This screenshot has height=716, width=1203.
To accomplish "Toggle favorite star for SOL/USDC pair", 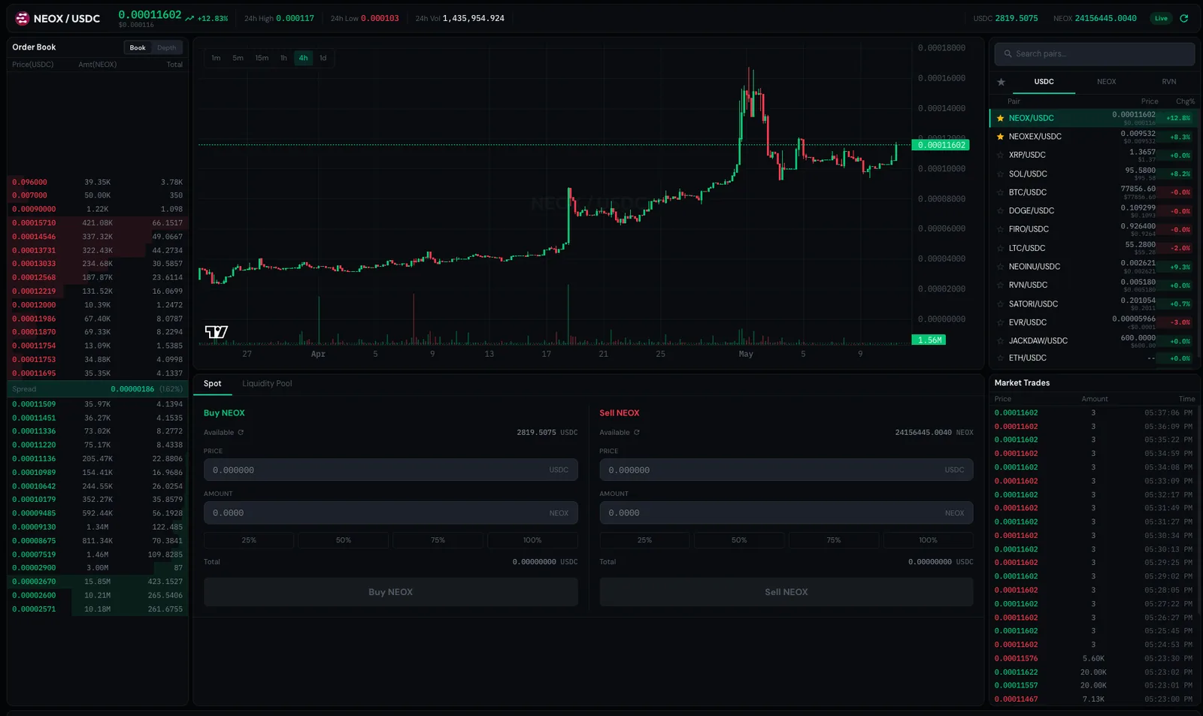I will pyautogui.click(x=1000, y=174).
